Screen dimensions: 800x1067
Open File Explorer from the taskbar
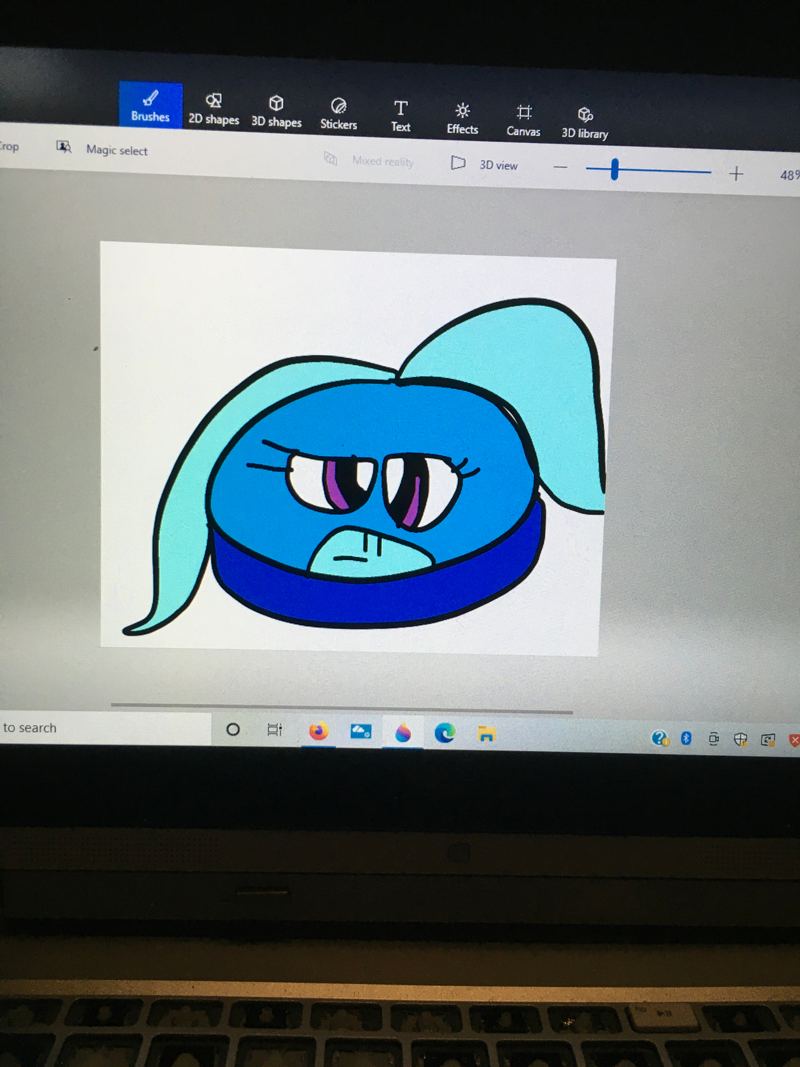tap(487, 734)
